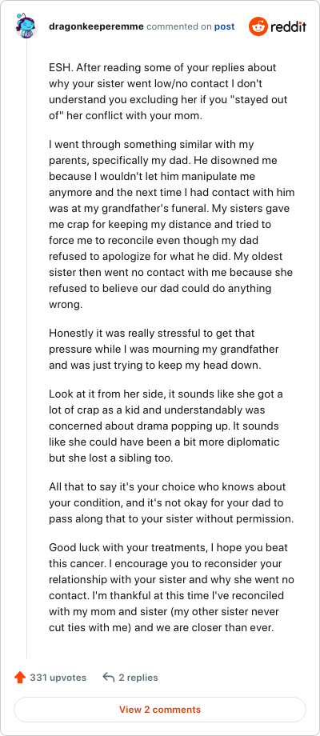Viewport: 320px width, 736px height.
Task: Click the reply arrow icon
Action: tap(108, 678)
